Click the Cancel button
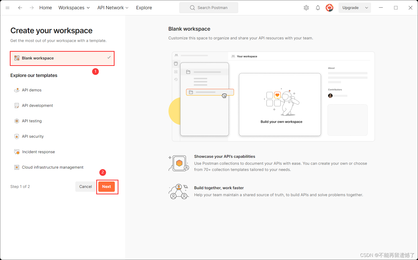The image size is (418, 260). (x=85, y=187)
